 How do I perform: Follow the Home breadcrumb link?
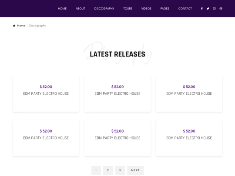21,26
